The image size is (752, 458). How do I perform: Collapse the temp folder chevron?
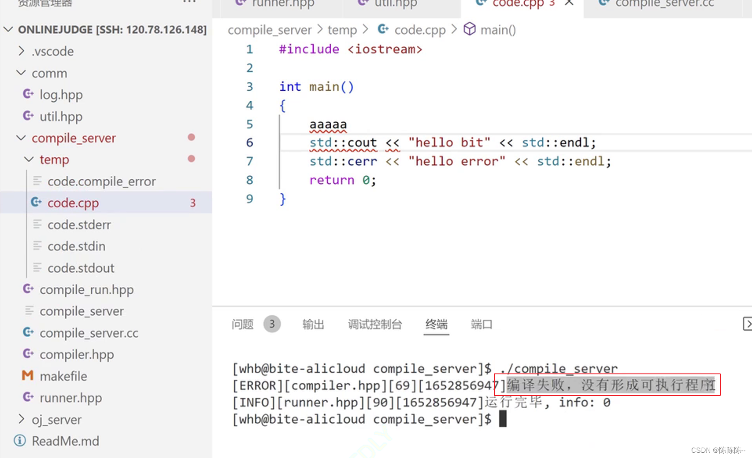coord(29,159)
